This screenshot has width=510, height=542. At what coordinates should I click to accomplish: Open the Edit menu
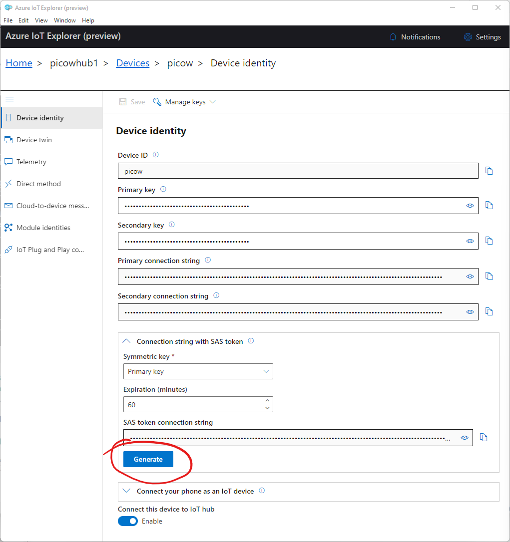[x=23, y=20]
